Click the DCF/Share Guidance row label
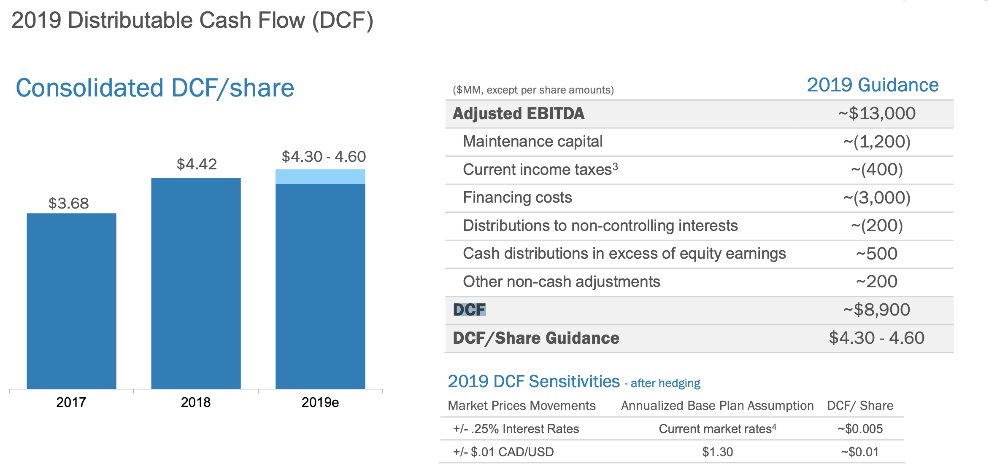 pos(536,338)
